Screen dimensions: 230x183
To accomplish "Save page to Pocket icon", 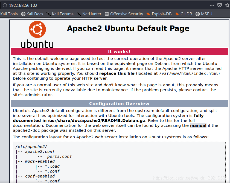I will point(219,5).
